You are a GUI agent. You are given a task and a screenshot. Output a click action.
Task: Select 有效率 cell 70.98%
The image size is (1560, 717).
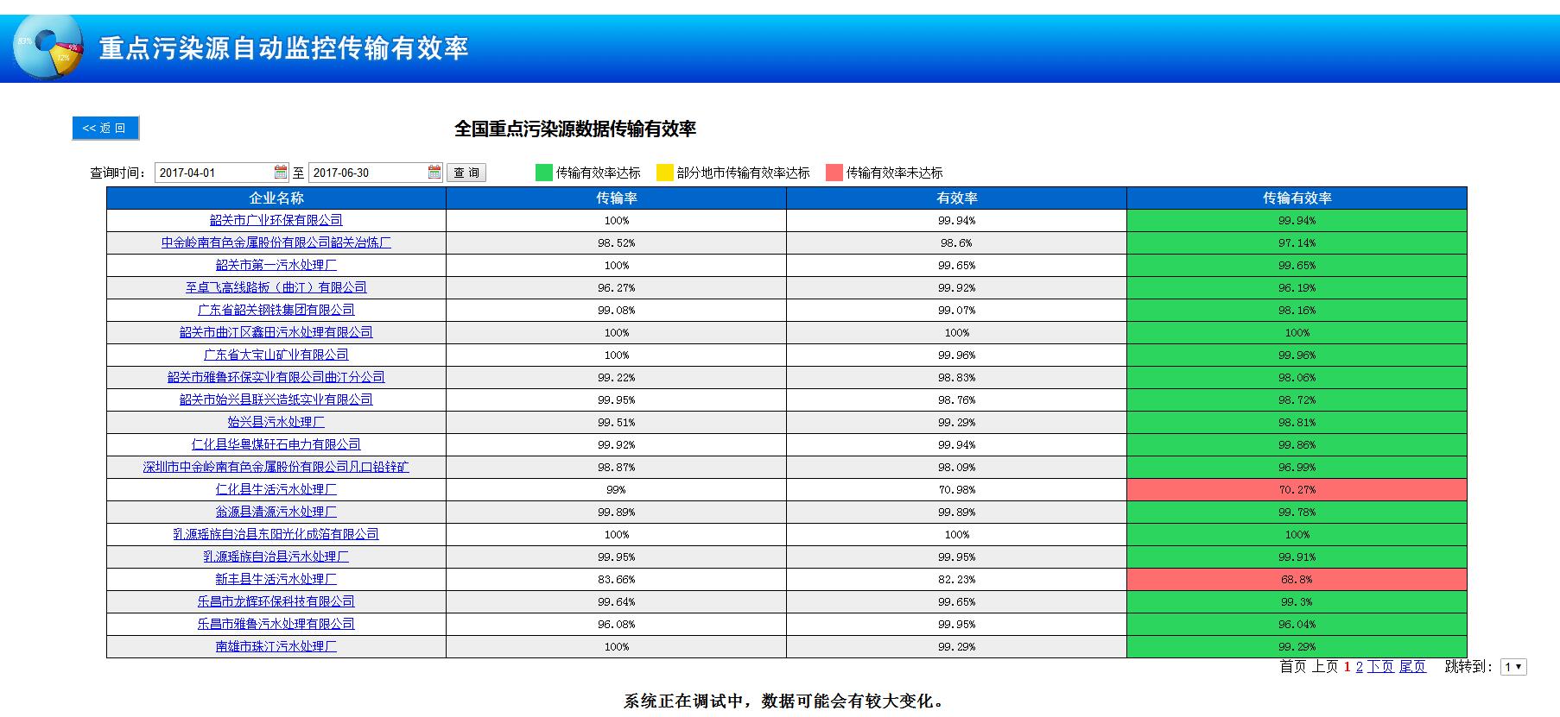[x=957, y=489]
